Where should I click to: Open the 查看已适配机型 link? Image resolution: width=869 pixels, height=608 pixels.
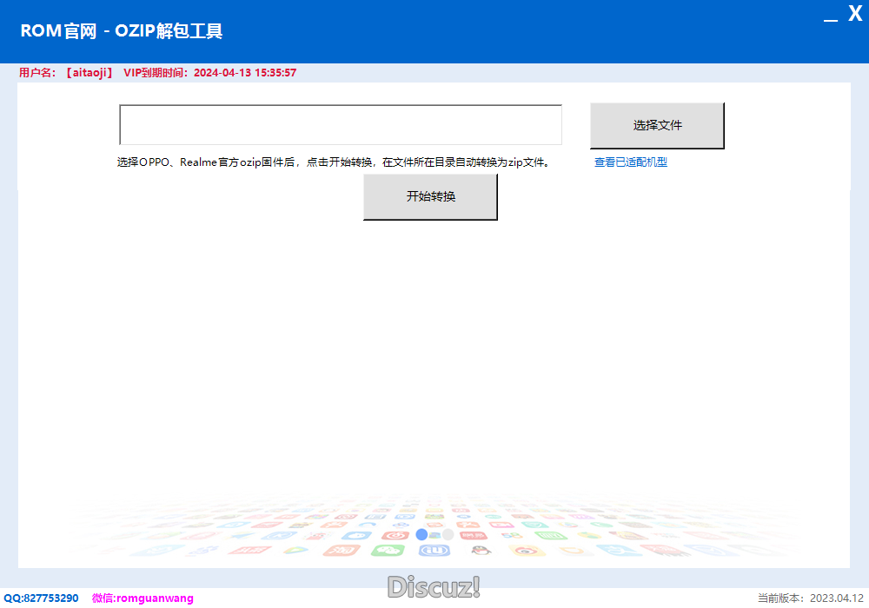tap(631, 162)
